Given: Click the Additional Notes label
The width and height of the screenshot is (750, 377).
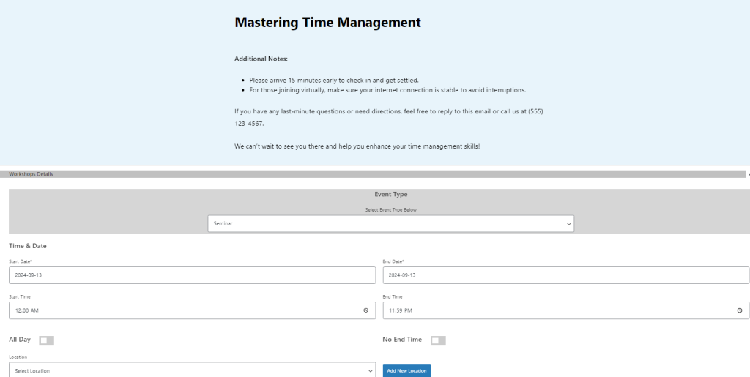Looking at the screenshot, I should point(261,59).
